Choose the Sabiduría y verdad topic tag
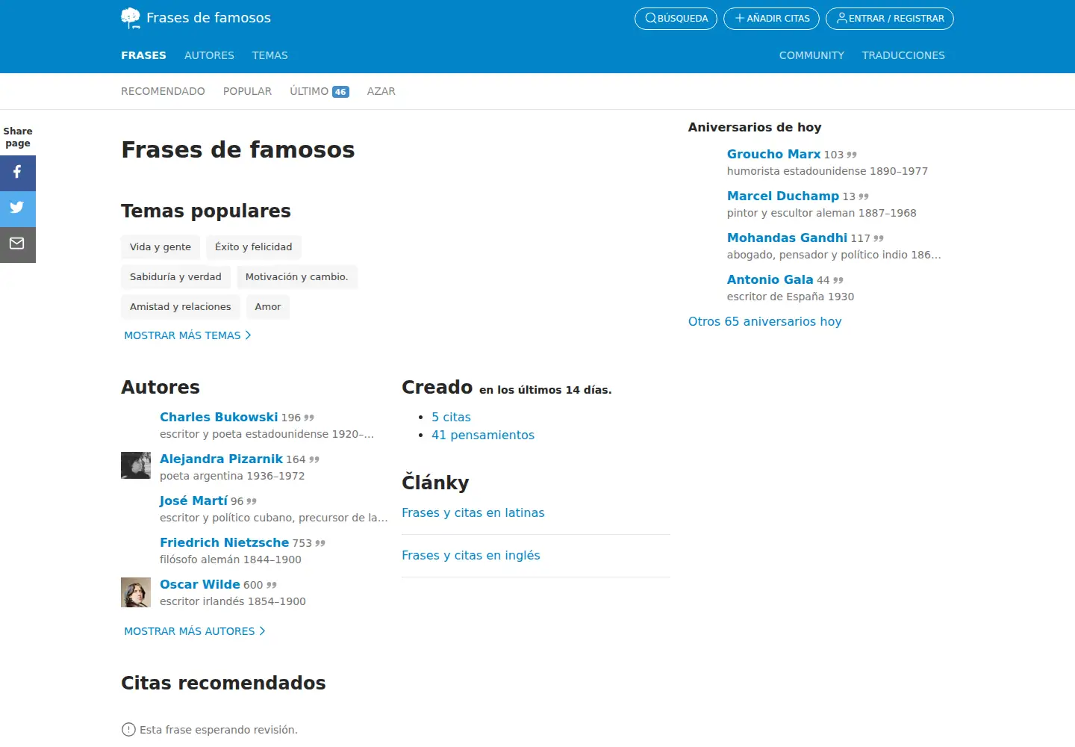This screenshot has width=1075, height=747. point(175,277)
